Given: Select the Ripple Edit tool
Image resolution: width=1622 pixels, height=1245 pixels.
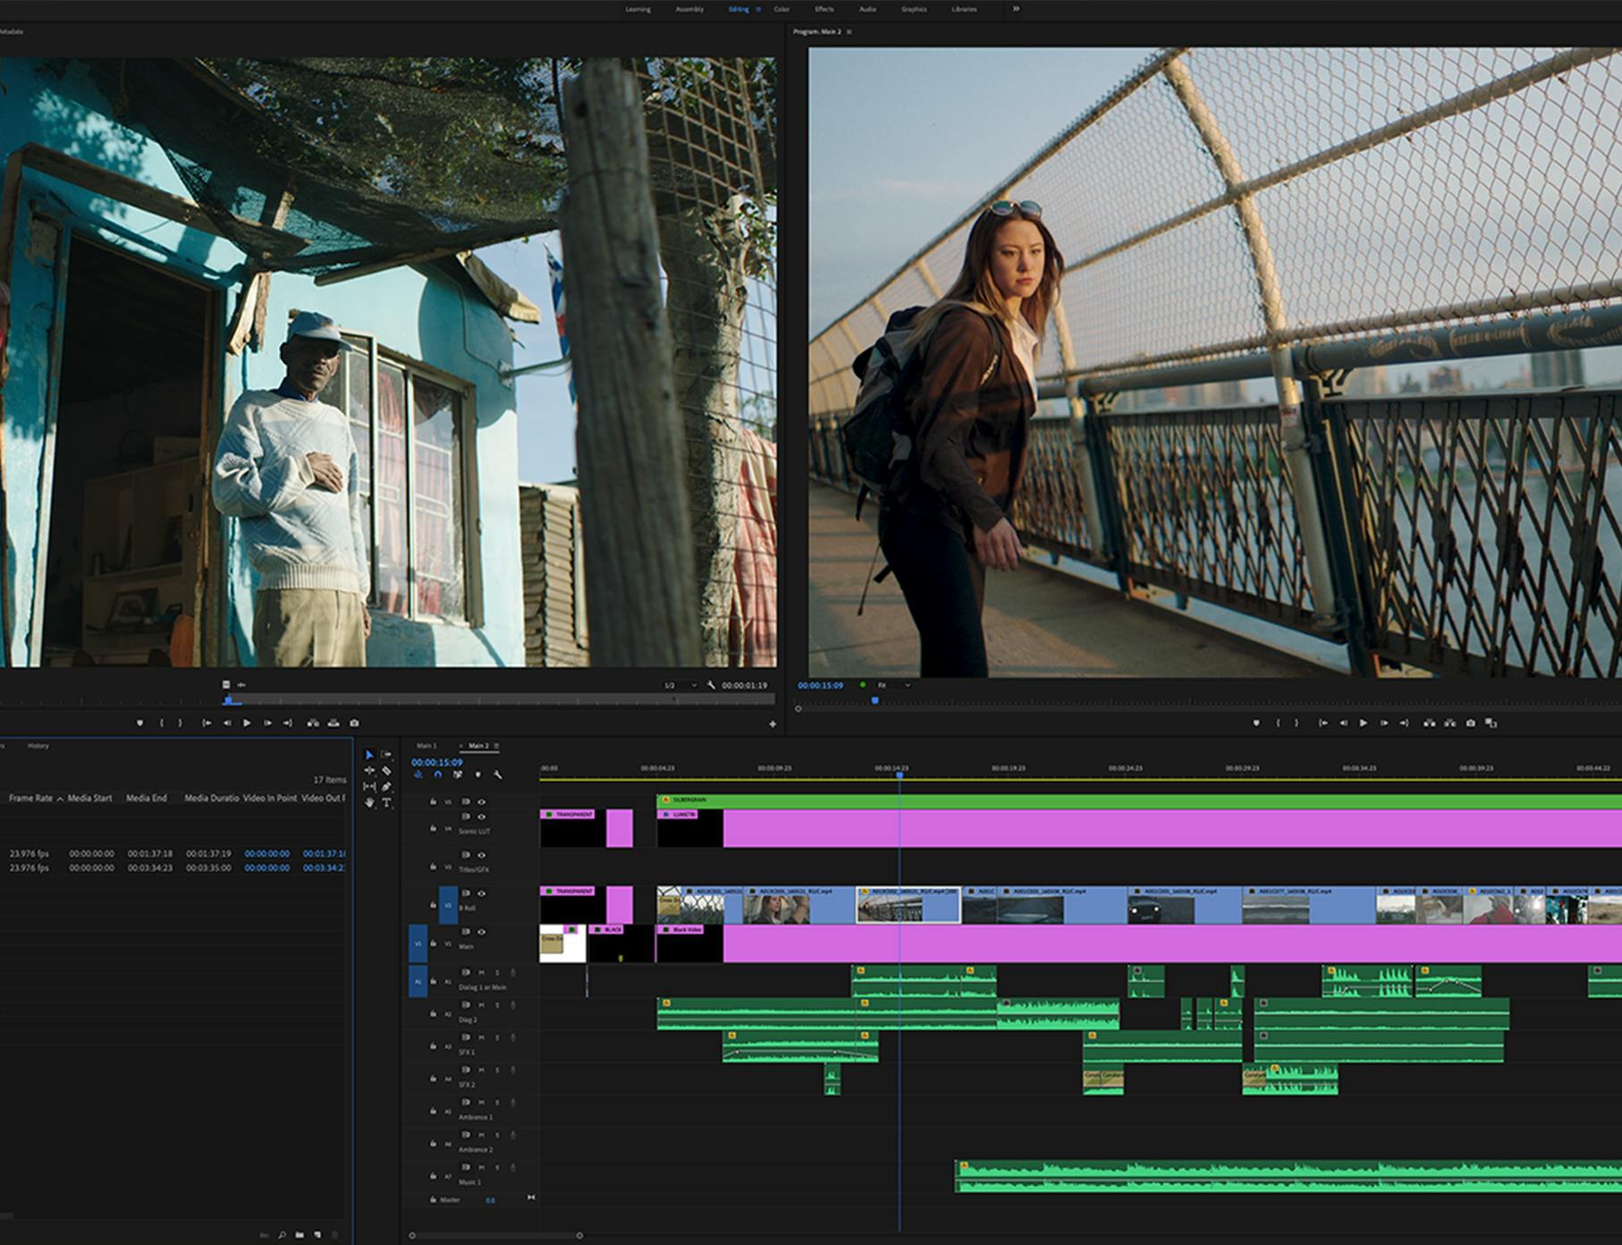Looking at the screenshot, I should point(369,770).
